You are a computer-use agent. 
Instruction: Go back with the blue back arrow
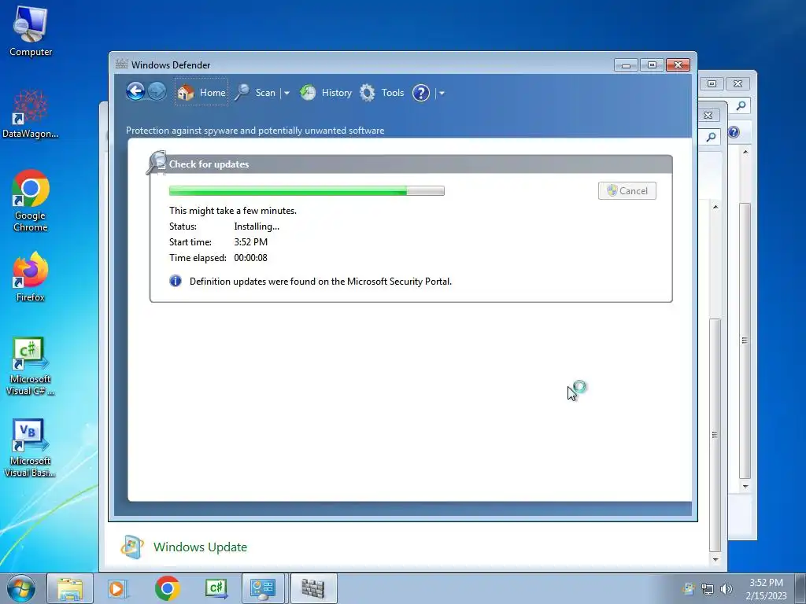click(x=135, y=92)
